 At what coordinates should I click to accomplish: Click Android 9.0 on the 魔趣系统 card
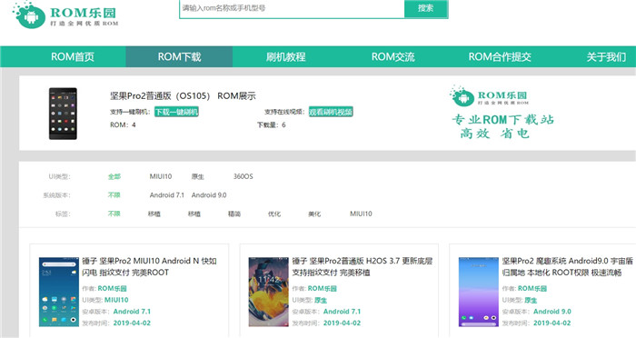pyautogui.click(x=552, y=312)
